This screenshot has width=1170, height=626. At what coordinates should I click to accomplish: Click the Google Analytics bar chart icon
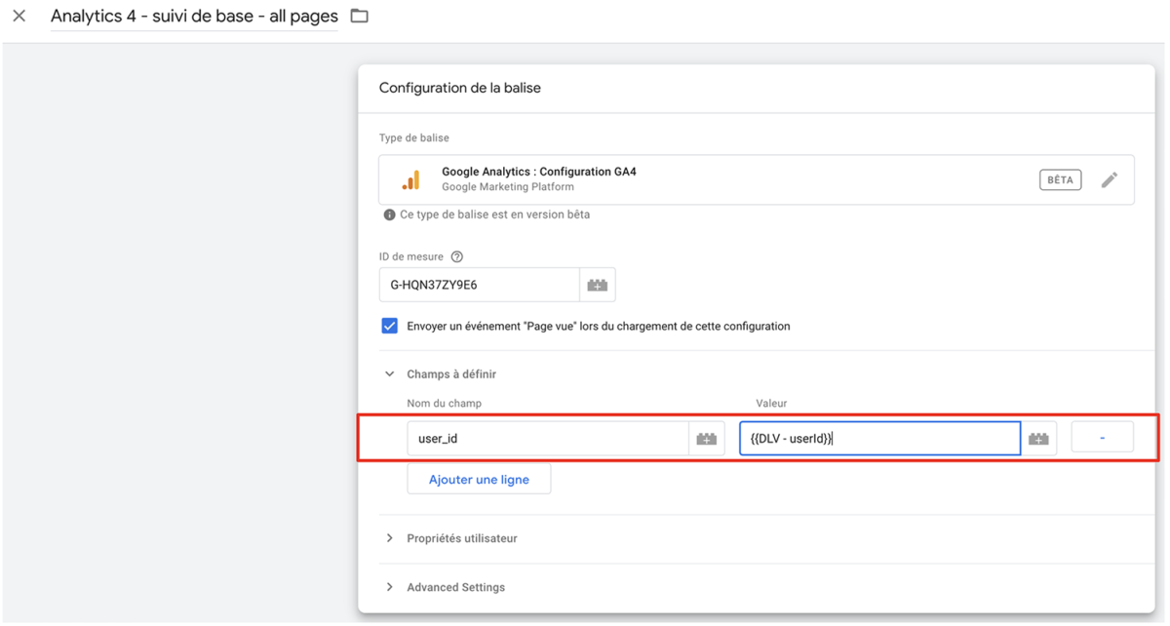point(411,180)
